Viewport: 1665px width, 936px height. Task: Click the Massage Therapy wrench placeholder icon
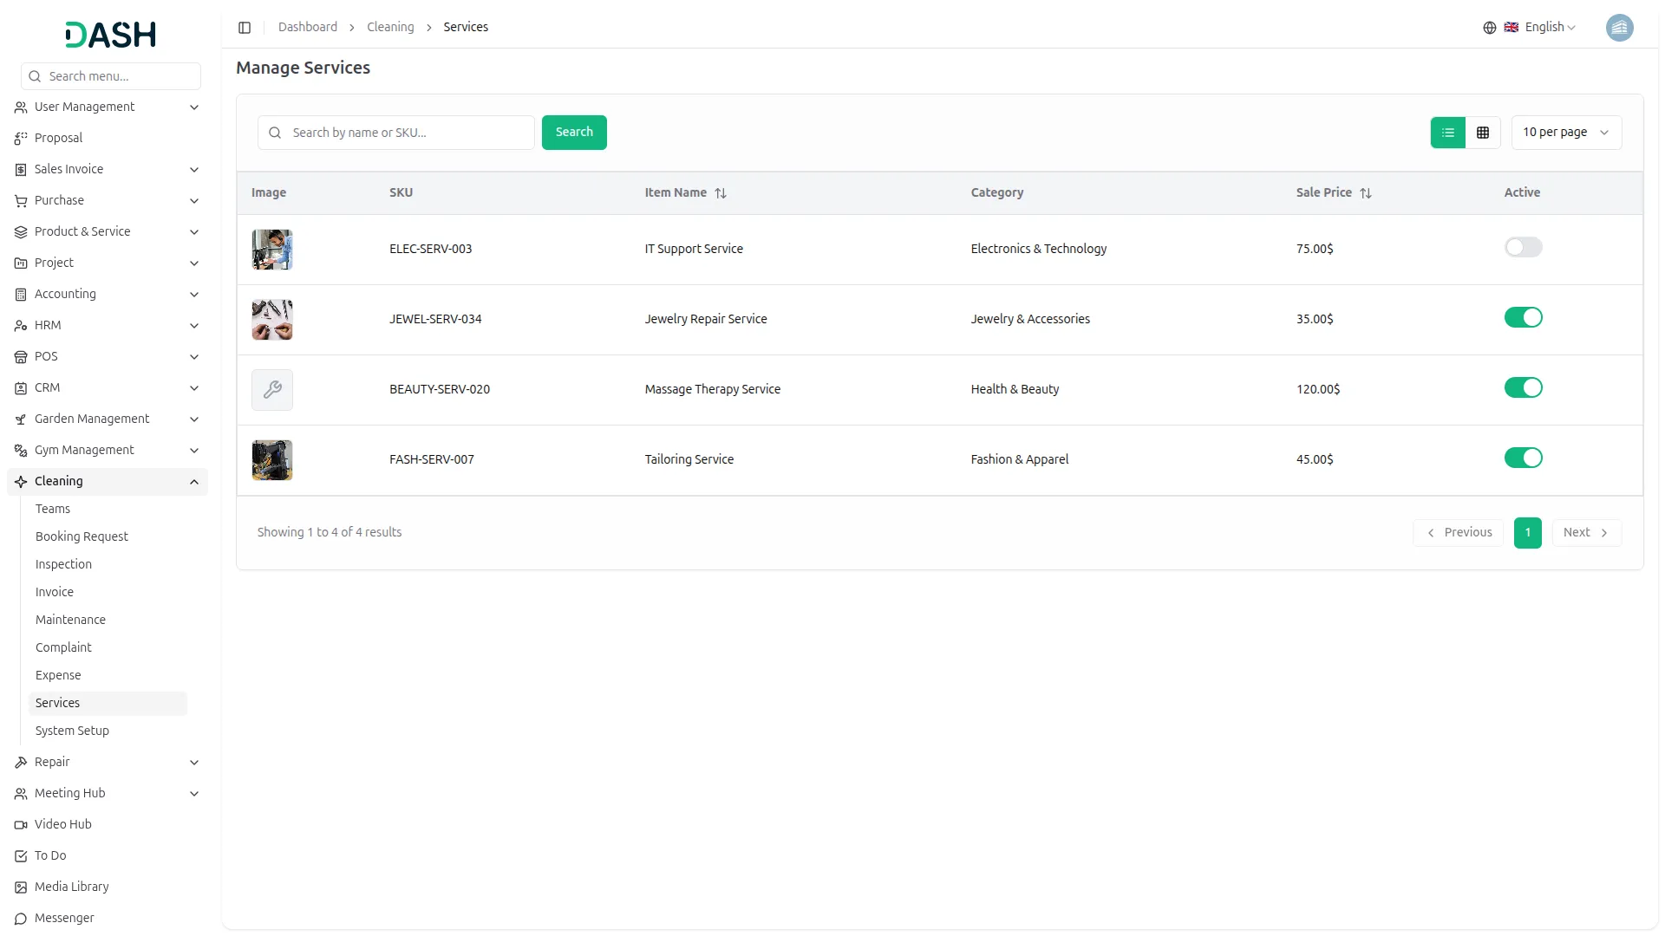[x=272, y=390]
